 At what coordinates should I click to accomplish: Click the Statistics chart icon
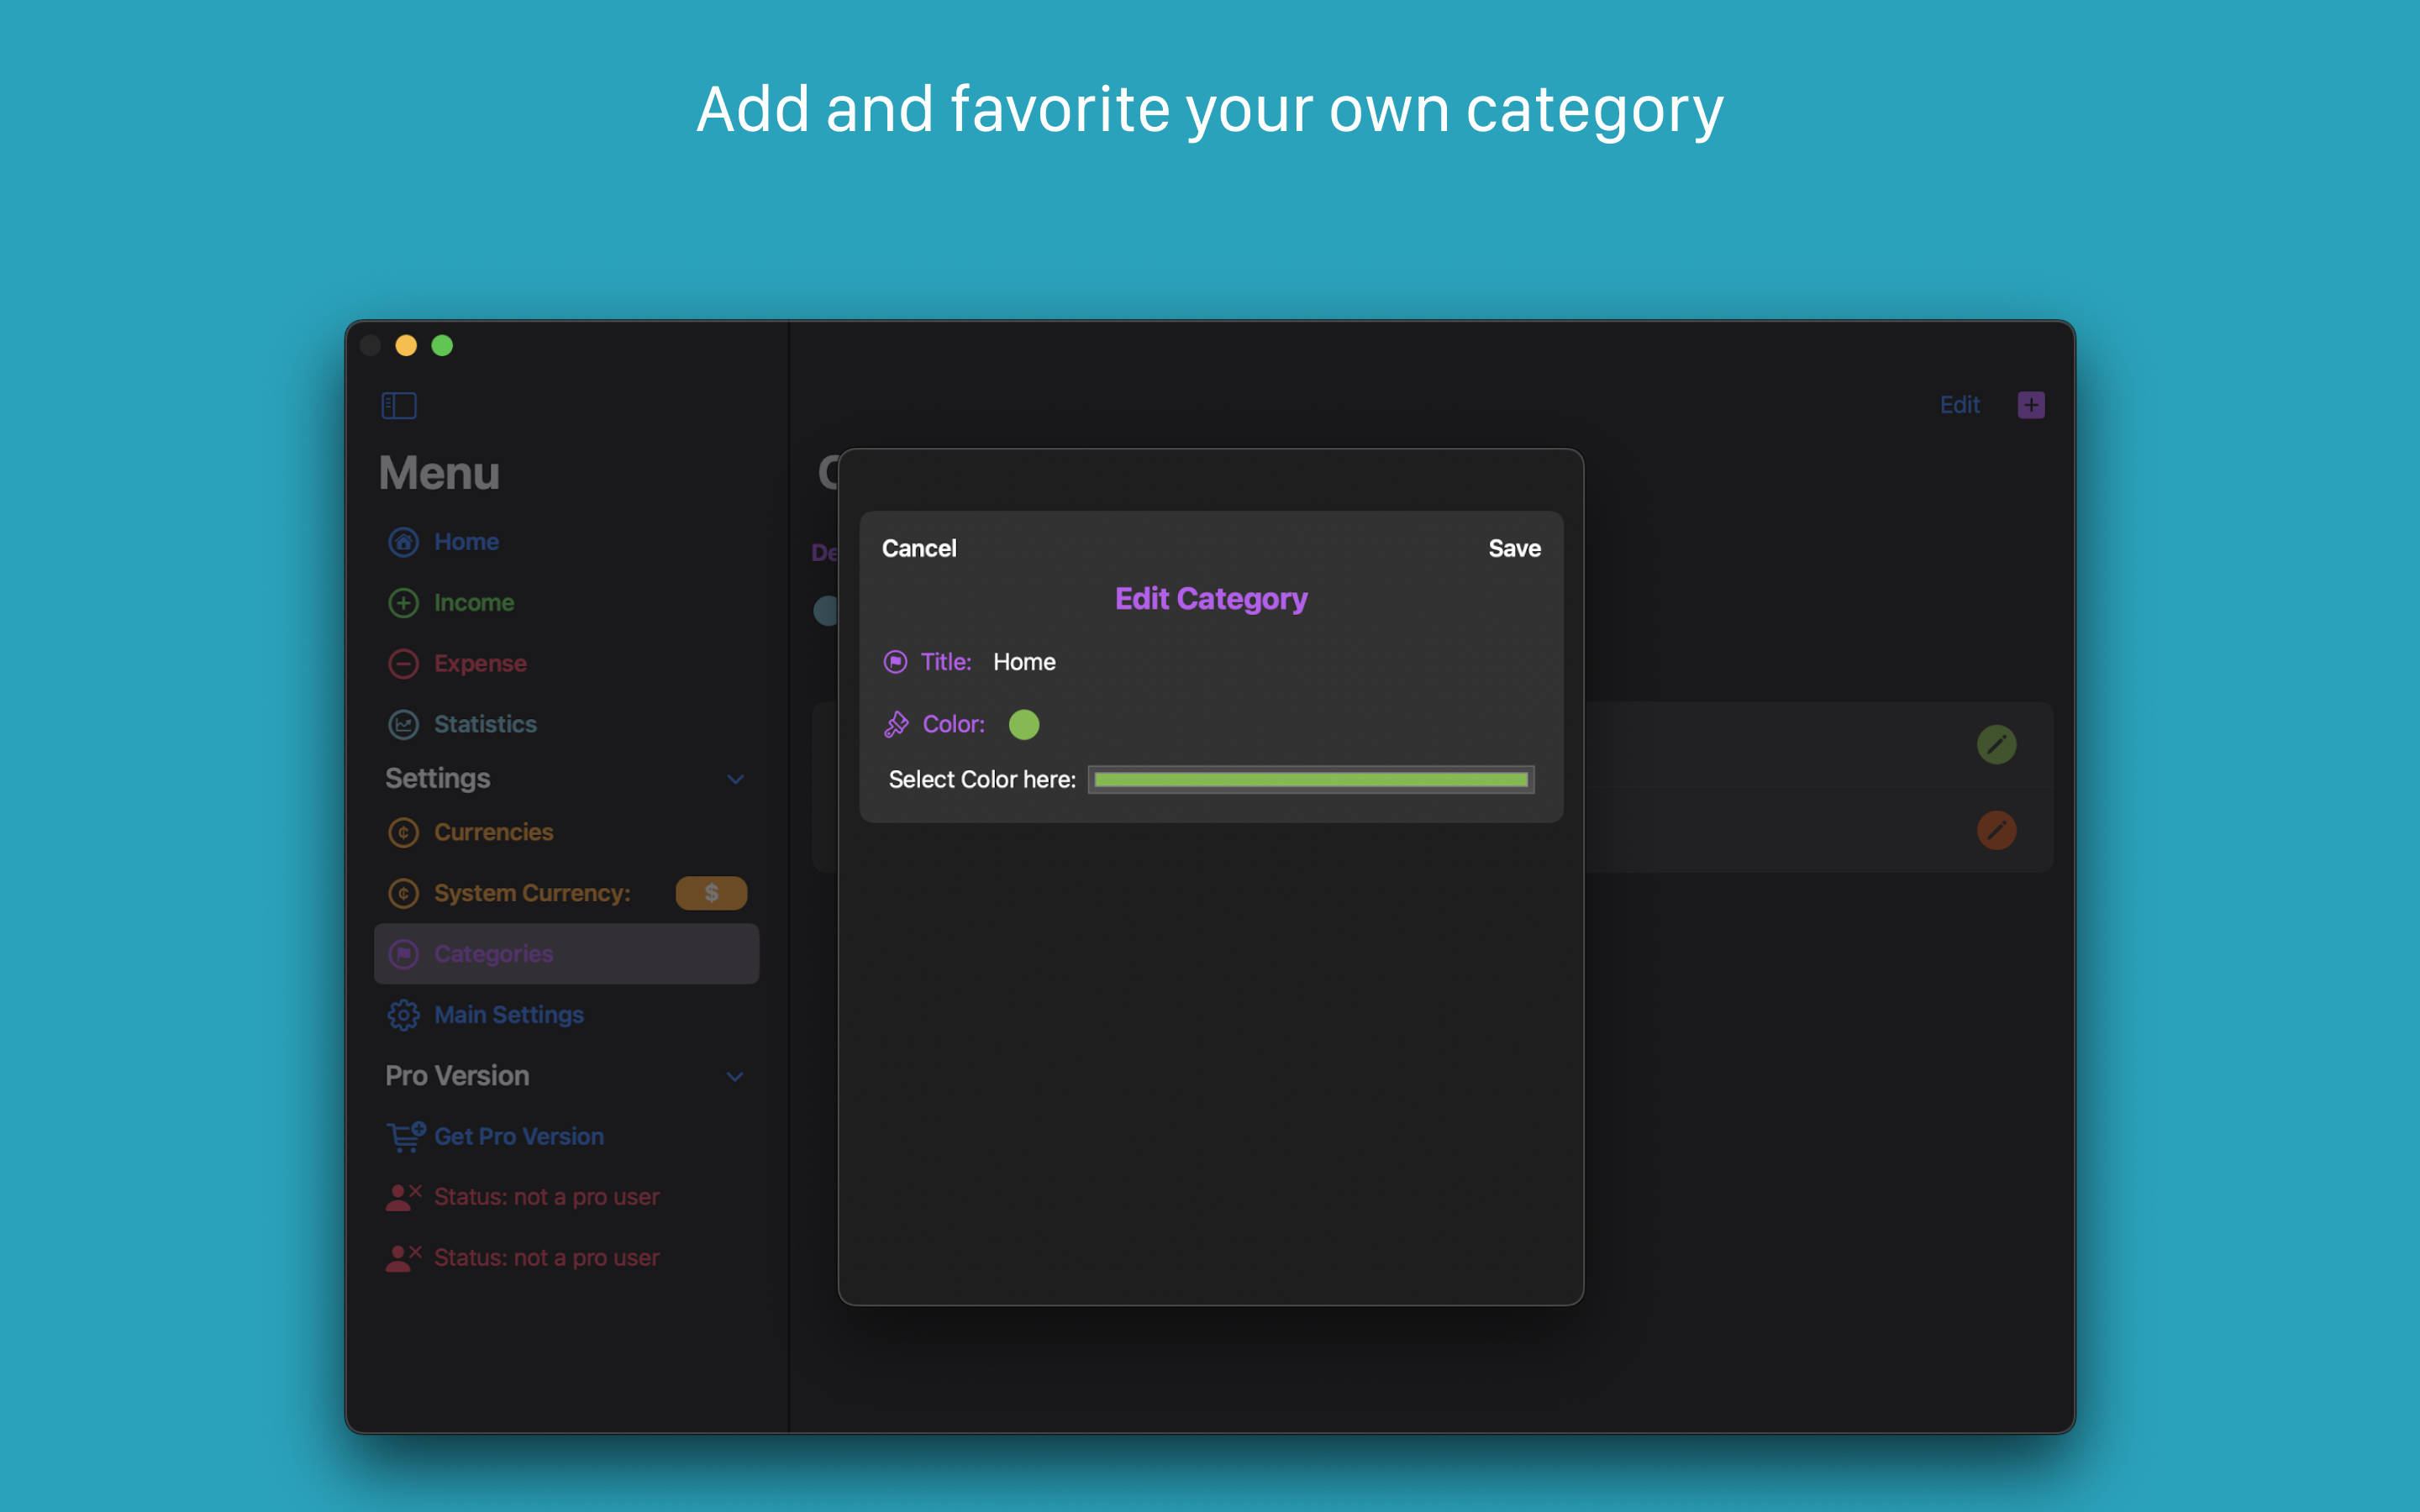click(403, 724)
